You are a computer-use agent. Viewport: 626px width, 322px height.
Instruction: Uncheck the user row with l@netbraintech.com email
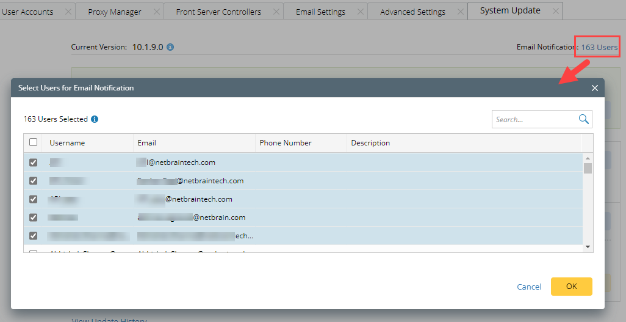(x=33, y=163)
